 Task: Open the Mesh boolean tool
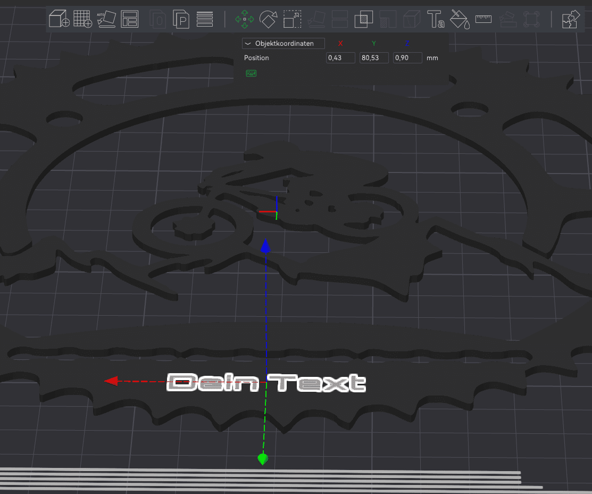364,19
